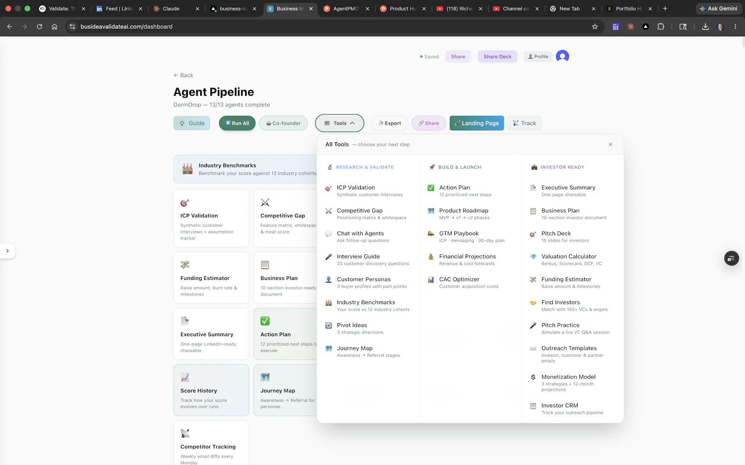This screenshot has height=465, width=745.
Task: Click the ICP Validation card target icon
Action: coord(185,203)
